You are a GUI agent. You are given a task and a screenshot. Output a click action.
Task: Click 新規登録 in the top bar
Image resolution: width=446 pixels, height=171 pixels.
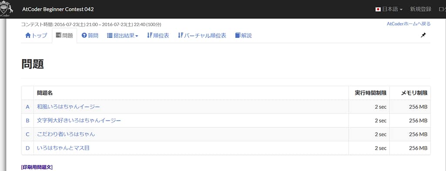pos(420,10)
